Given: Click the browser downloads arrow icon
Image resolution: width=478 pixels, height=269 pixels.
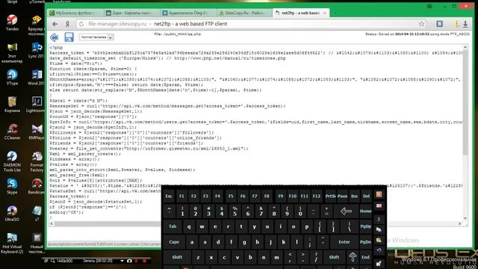Looking at the screenshot, I should pyautogui.click(x=465, y=24).
